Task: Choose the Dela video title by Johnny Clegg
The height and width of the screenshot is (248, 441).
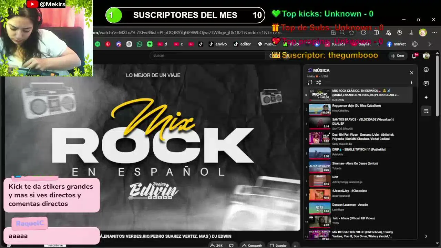Action: pos(335,177)
